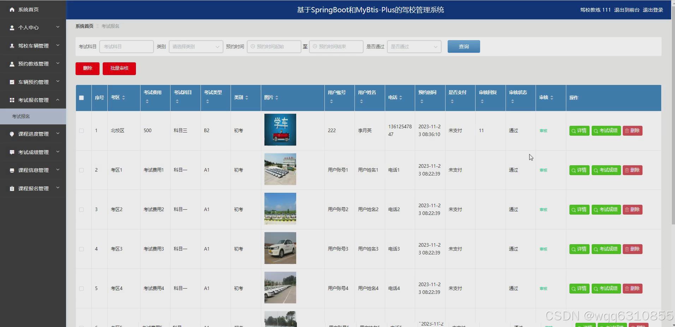Expand the 考试成绩管理 menu chevron
The width and height of the screenshot is (675, 327).
point(58,152)
